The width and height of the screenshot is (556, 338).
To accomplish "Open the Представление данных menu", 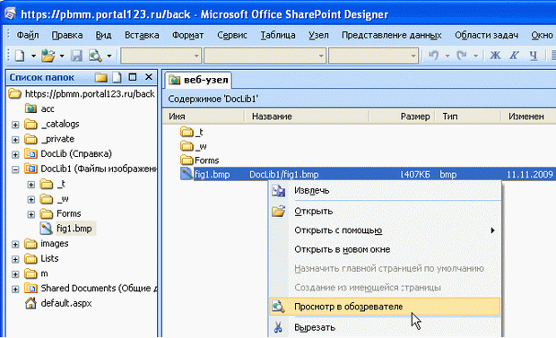I will pos(392,35).
